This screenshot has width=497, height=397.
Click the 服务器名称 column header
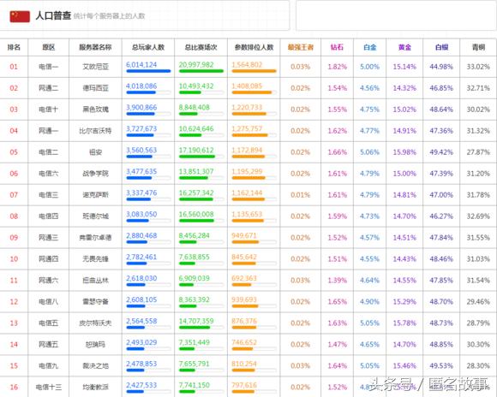pyautogui.click(x=95, y=48)
